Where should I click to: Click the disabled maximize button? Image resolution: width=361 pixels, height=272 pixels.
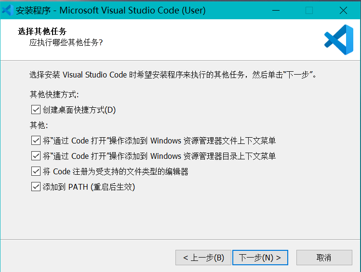click(x=309, y=10)
